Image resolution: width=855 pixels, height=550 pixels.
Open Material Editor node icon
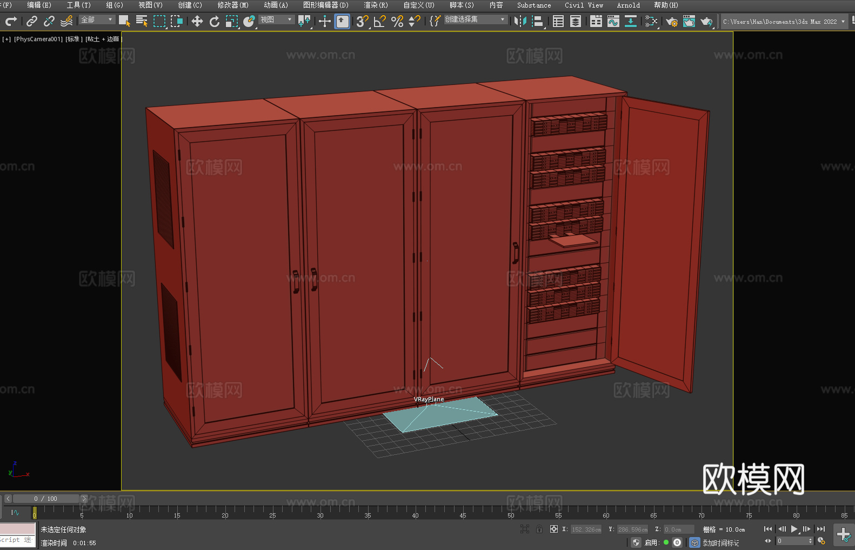pos(651,21)
